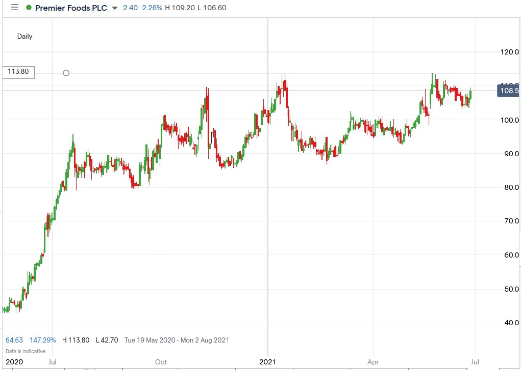This screenshot has height=370, width=521.
Task: Open instrument options using the caret arrow
Action: [114, 8]
